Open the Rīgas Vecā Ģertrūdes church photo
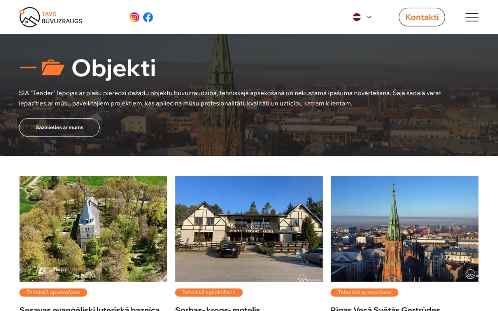The image size is (498, 311). (x=405, y=229)
